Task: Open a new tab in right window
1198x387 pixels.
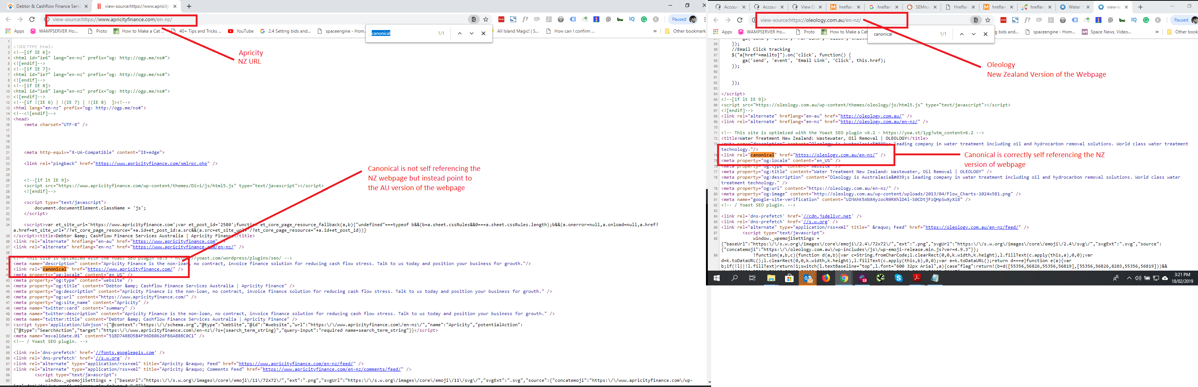Action: 1140,7
